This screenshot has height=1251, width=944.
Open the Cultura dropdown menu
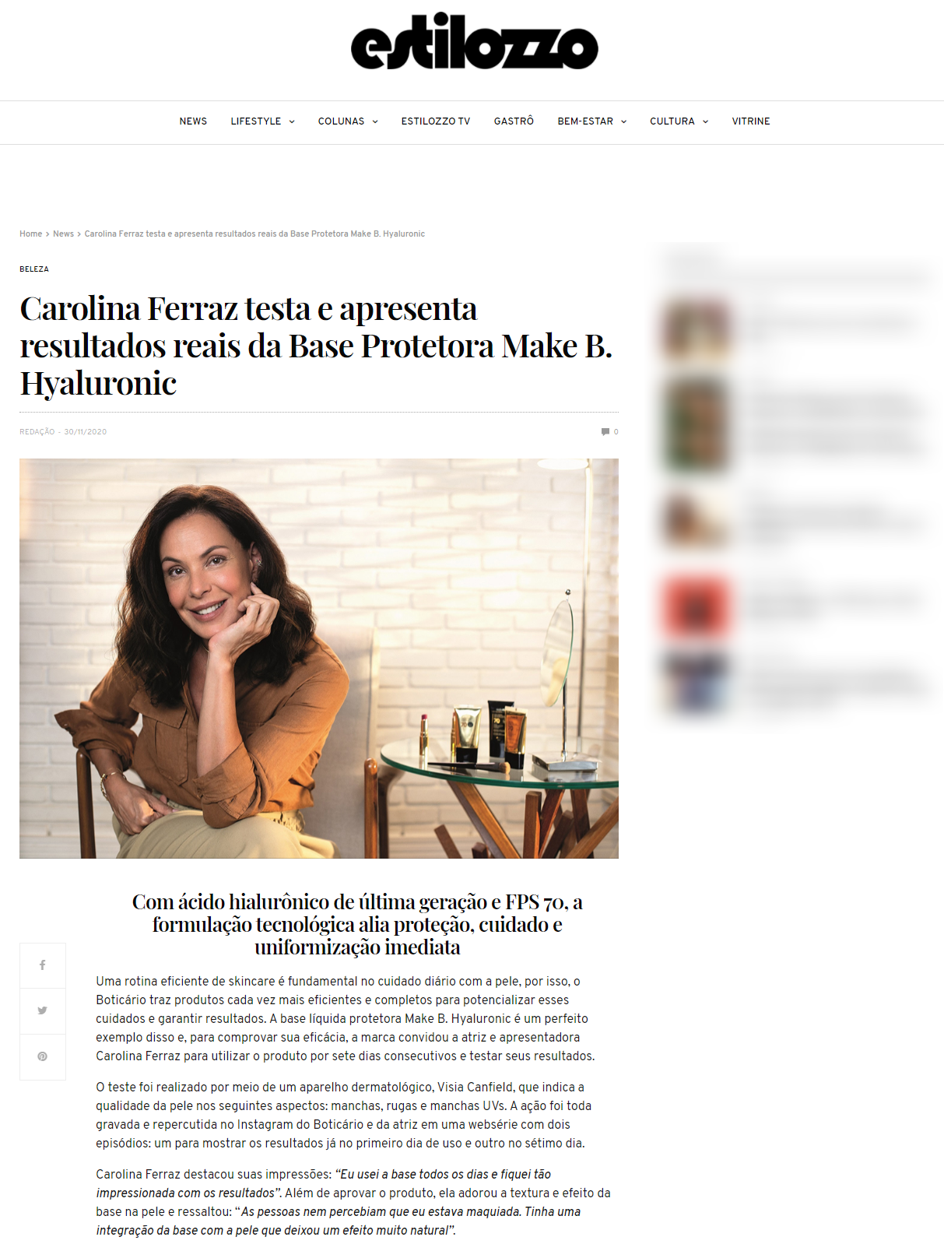[679, 121]
